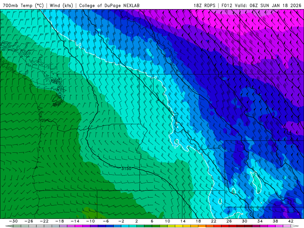304x228 pixels.
Task: Select the "-6" negative legend value
Action: click(x=106, y=221)
